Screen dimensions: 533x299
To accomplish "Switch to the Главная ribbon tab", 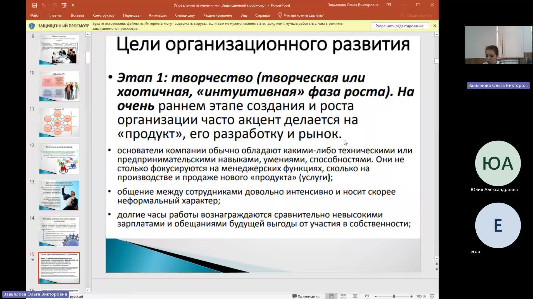I will tap(55, 15).
